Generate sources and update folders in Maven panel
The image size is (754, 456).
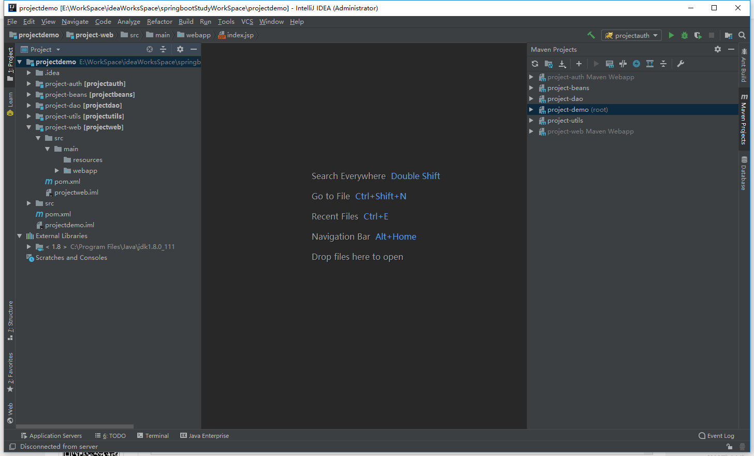548,64
